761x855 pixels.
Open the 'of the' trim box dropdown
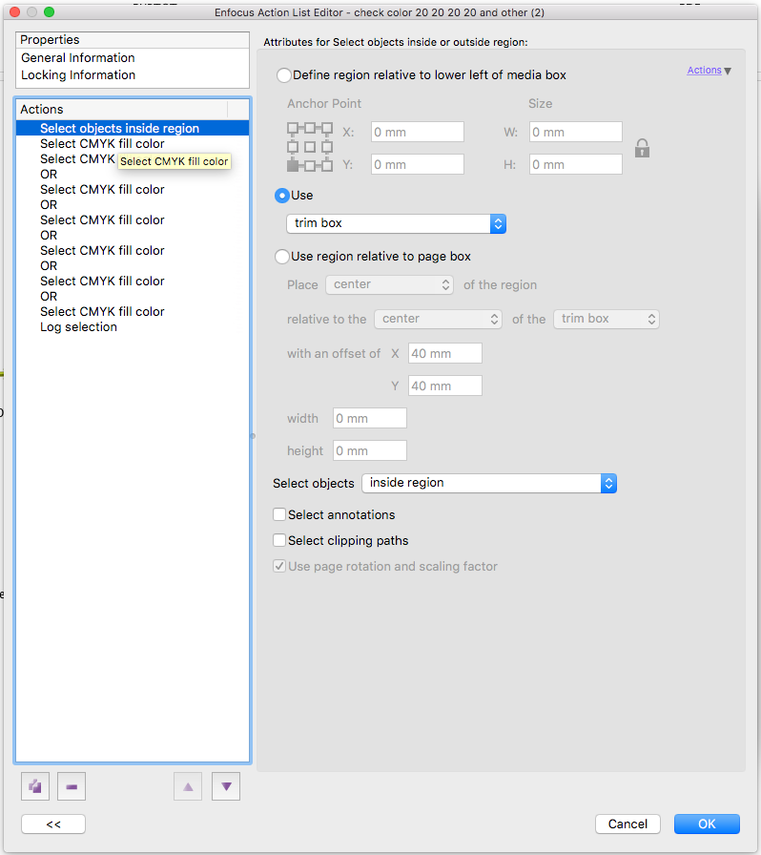607,319
